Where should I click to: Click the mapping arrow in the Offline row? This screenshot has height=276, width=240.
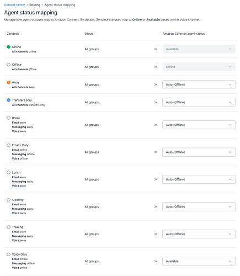click(156, 67)
